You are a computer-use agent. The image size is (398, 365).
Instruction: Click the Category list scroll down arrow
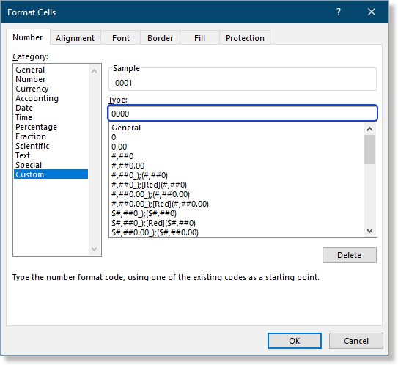pyautogui.click(x=94, y=248)
